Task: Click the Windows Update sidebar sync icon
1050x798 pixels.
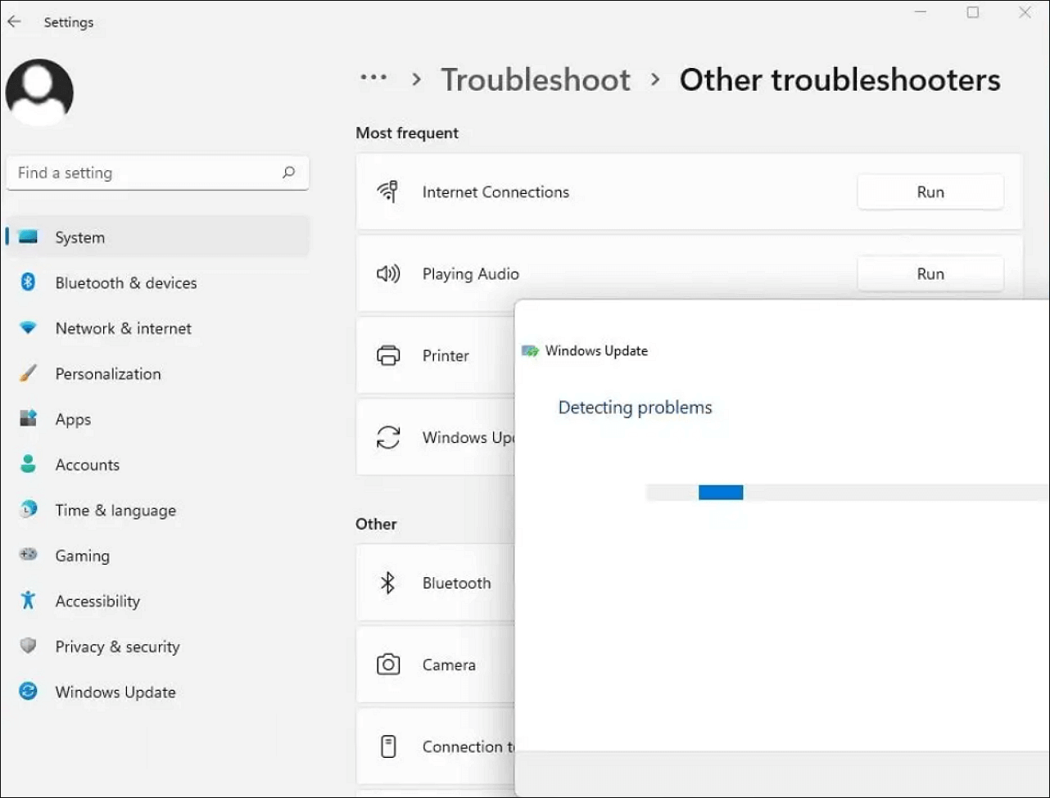Action: click(x=28, y=692)
